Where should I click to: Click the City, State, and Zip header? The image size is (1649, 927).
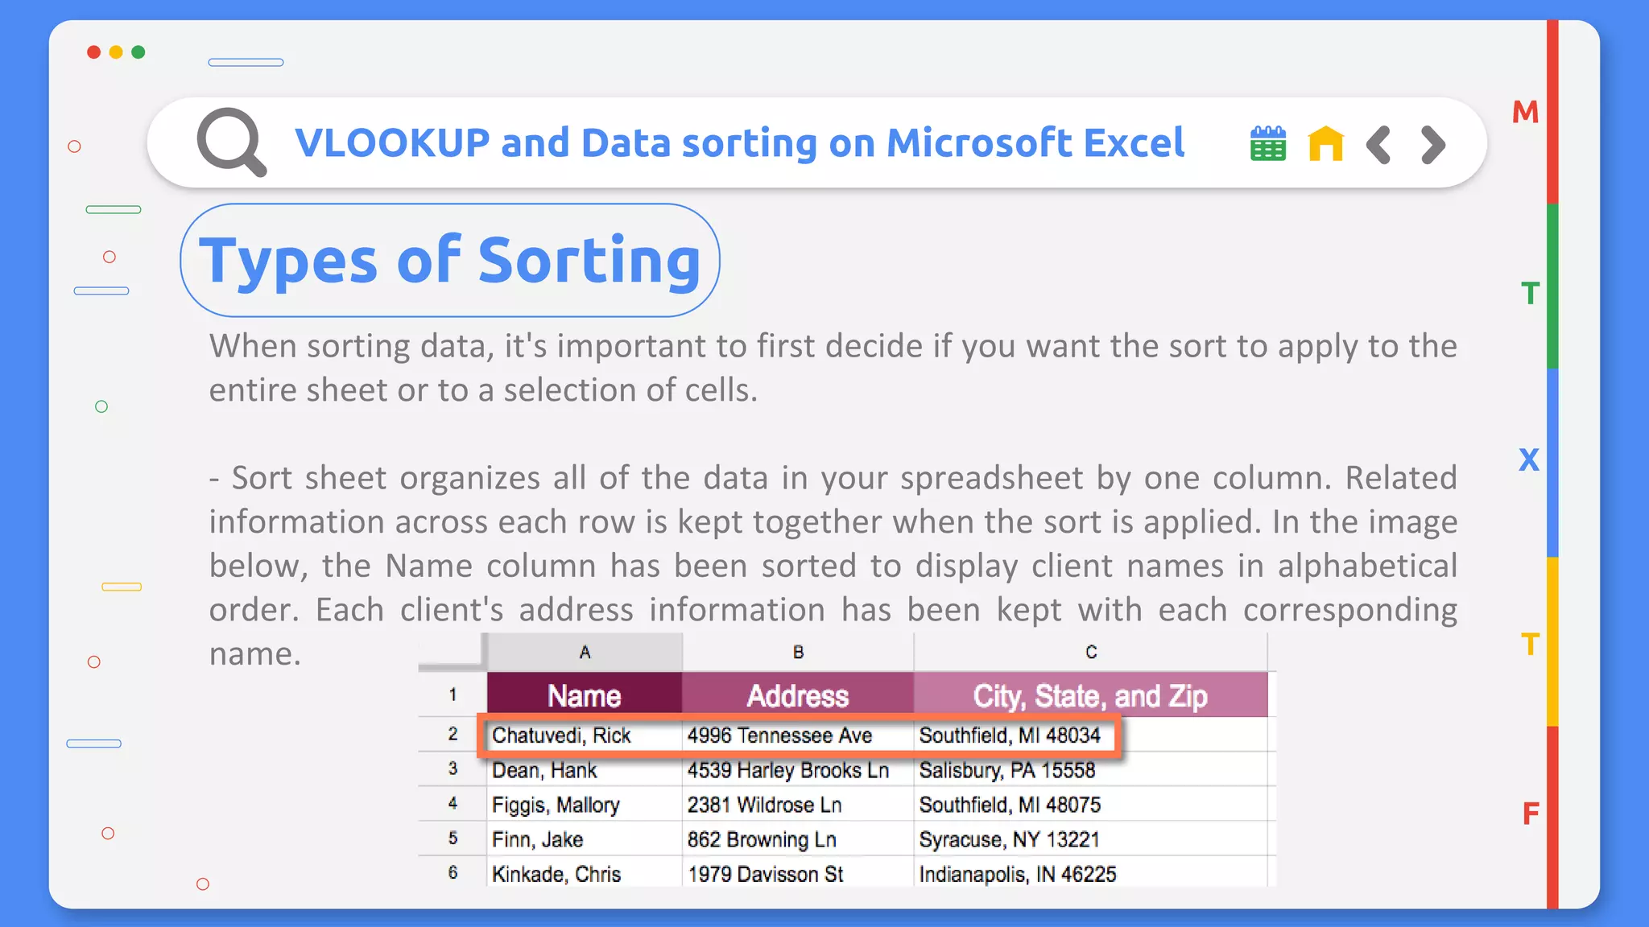pos(1091,694)
